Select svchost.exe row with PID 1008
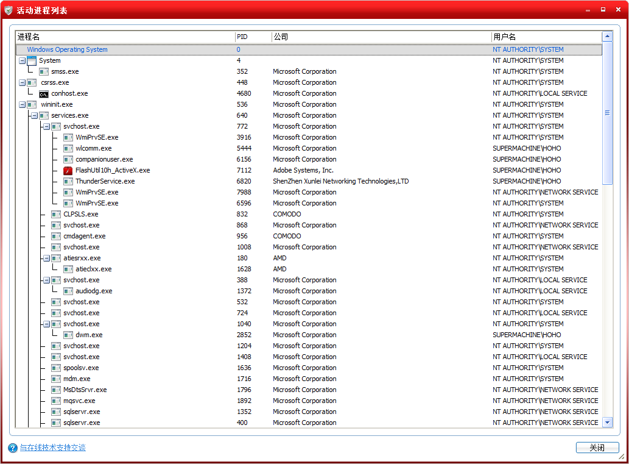This screenshot has width=629, height=464. point(309,247)
